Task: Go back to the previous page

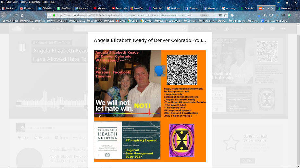Action: (4, 15)
